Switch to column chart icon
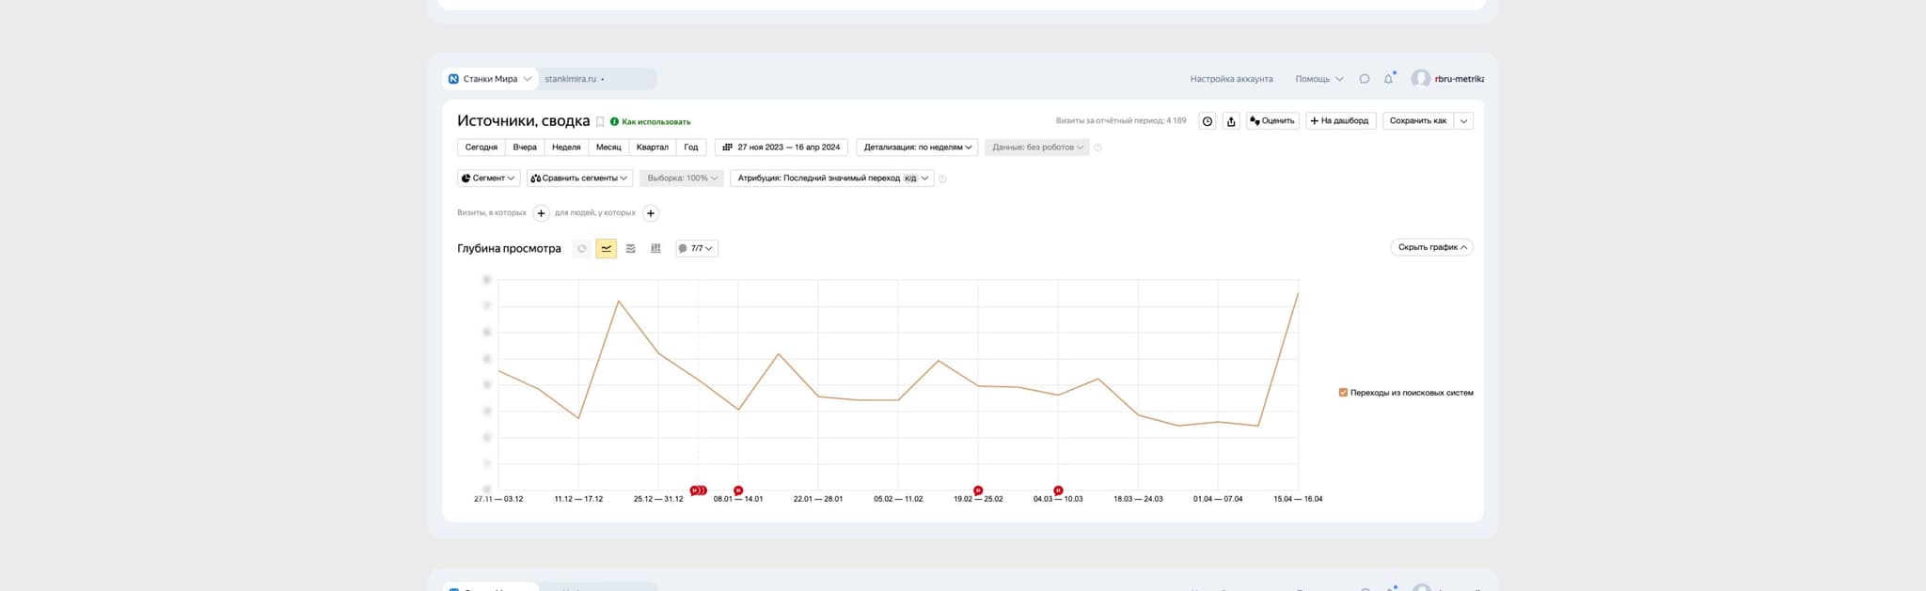 (x=655, y=249)
